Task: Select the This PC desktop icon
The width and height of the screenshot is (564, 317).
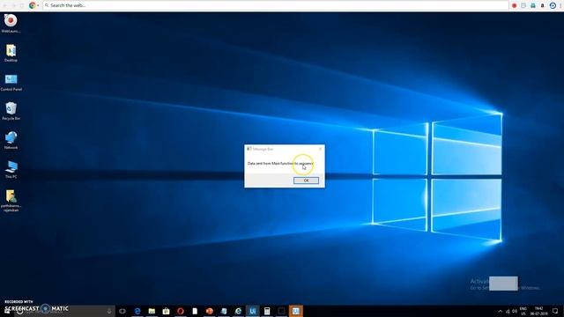Action: coord(11,169)
